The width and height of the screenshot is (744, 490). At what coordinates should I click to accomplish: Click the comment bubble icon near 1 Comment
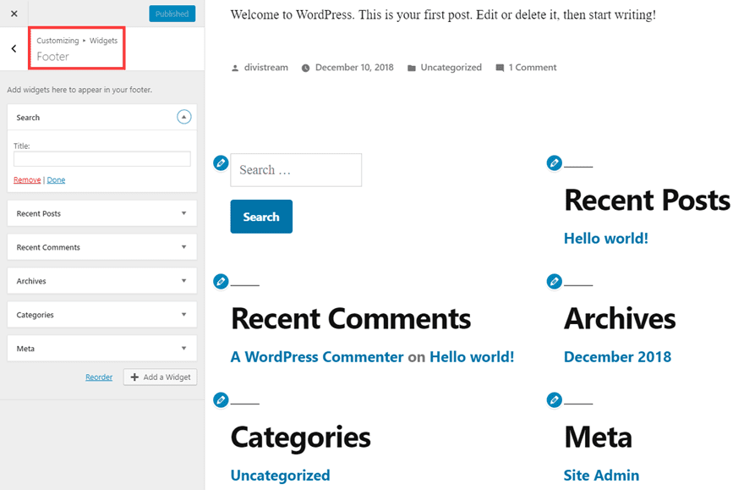[x=501, y=67]
